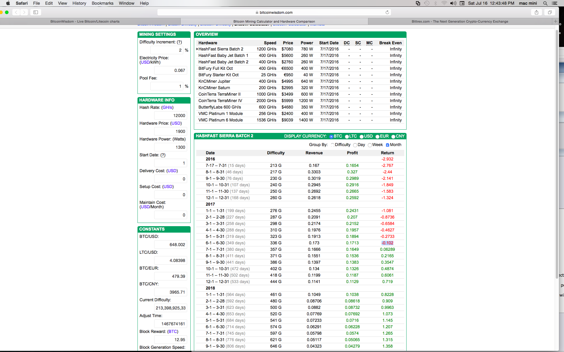Viewport: 564px width, 352px height.
Task: Click the MC column header
Action: click(369, 43)
